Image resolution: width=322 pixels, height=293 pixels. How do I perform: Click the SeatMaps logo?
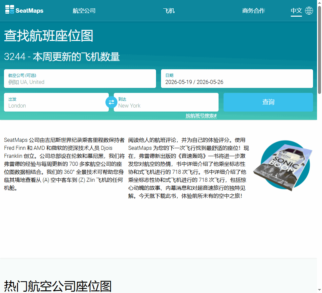tap(24, 10)
